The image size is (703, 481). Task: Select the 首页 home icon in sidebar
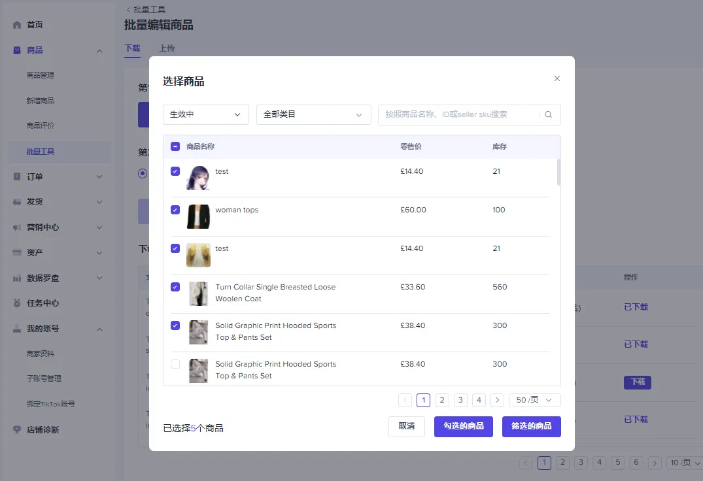(16, 25)
